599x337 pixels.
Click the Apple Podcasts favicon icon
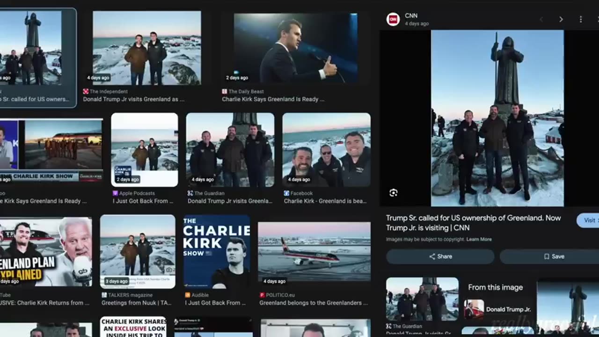pyautogui.click(x=116, y=193)
